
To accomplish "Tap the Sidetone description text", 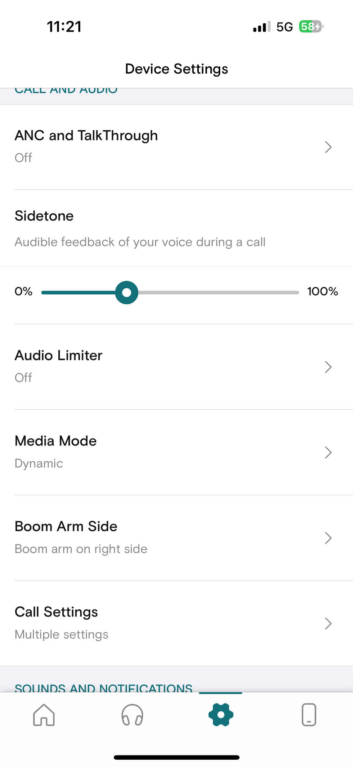I will point(140,242).
